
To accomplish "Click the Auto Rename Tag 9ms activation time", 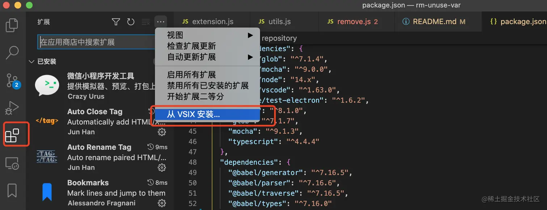I will [x=158, y=147].
